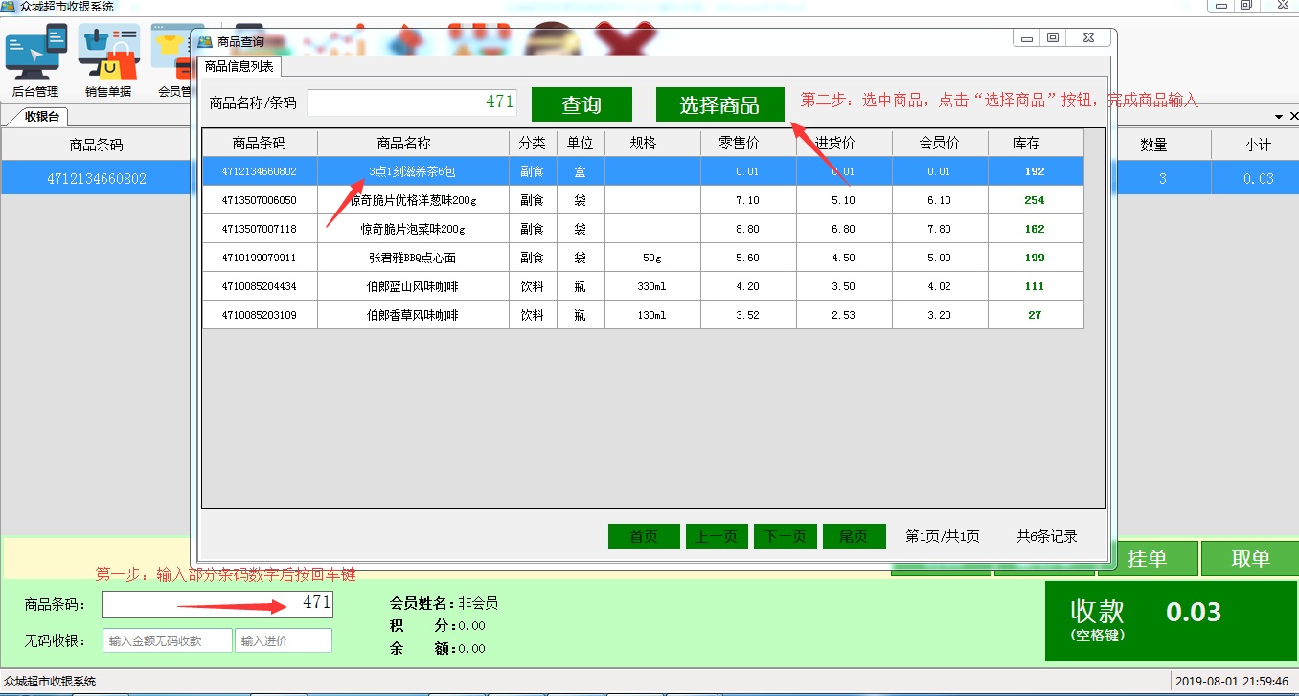This screenshot has width=1299, height=696.
Task: Open the tab list dropdown arrow beside 收银台
Action: 1279,116
